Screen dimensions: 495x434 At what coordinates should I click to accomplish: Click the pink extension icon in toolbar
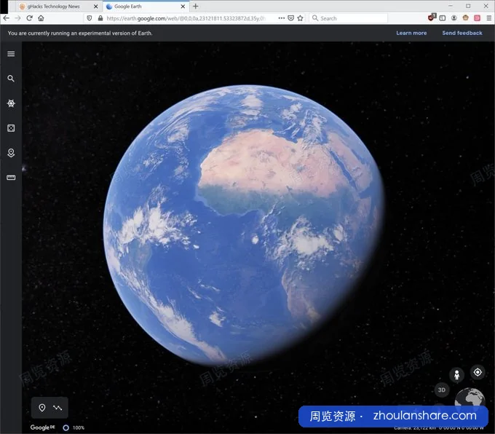click(x=478, y=18)
